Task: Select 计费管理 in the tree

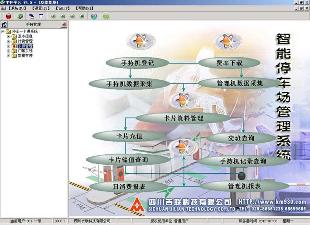Action: click(25, 41)
